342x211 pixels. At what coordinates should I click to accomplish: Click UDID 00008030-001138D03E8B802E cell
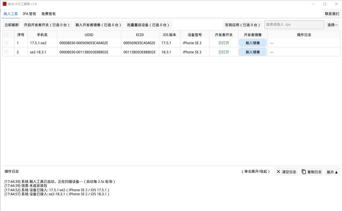[x=89, y=52]
